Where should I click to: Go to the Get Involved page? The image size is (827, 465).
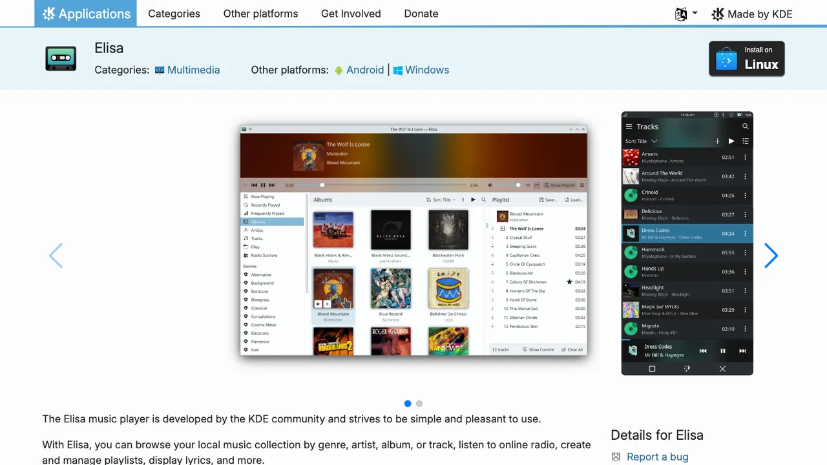pyautogui.click(x=351, y=14)
